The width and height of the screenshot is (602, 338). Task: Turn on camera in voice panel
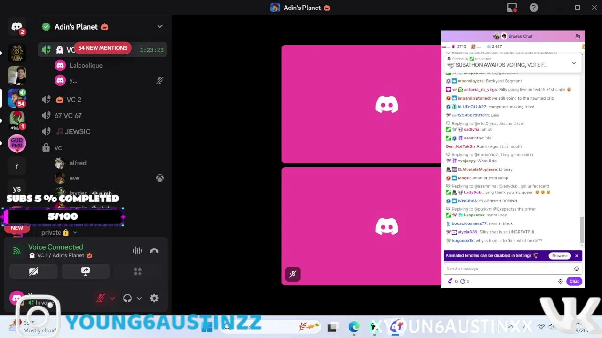33,271
